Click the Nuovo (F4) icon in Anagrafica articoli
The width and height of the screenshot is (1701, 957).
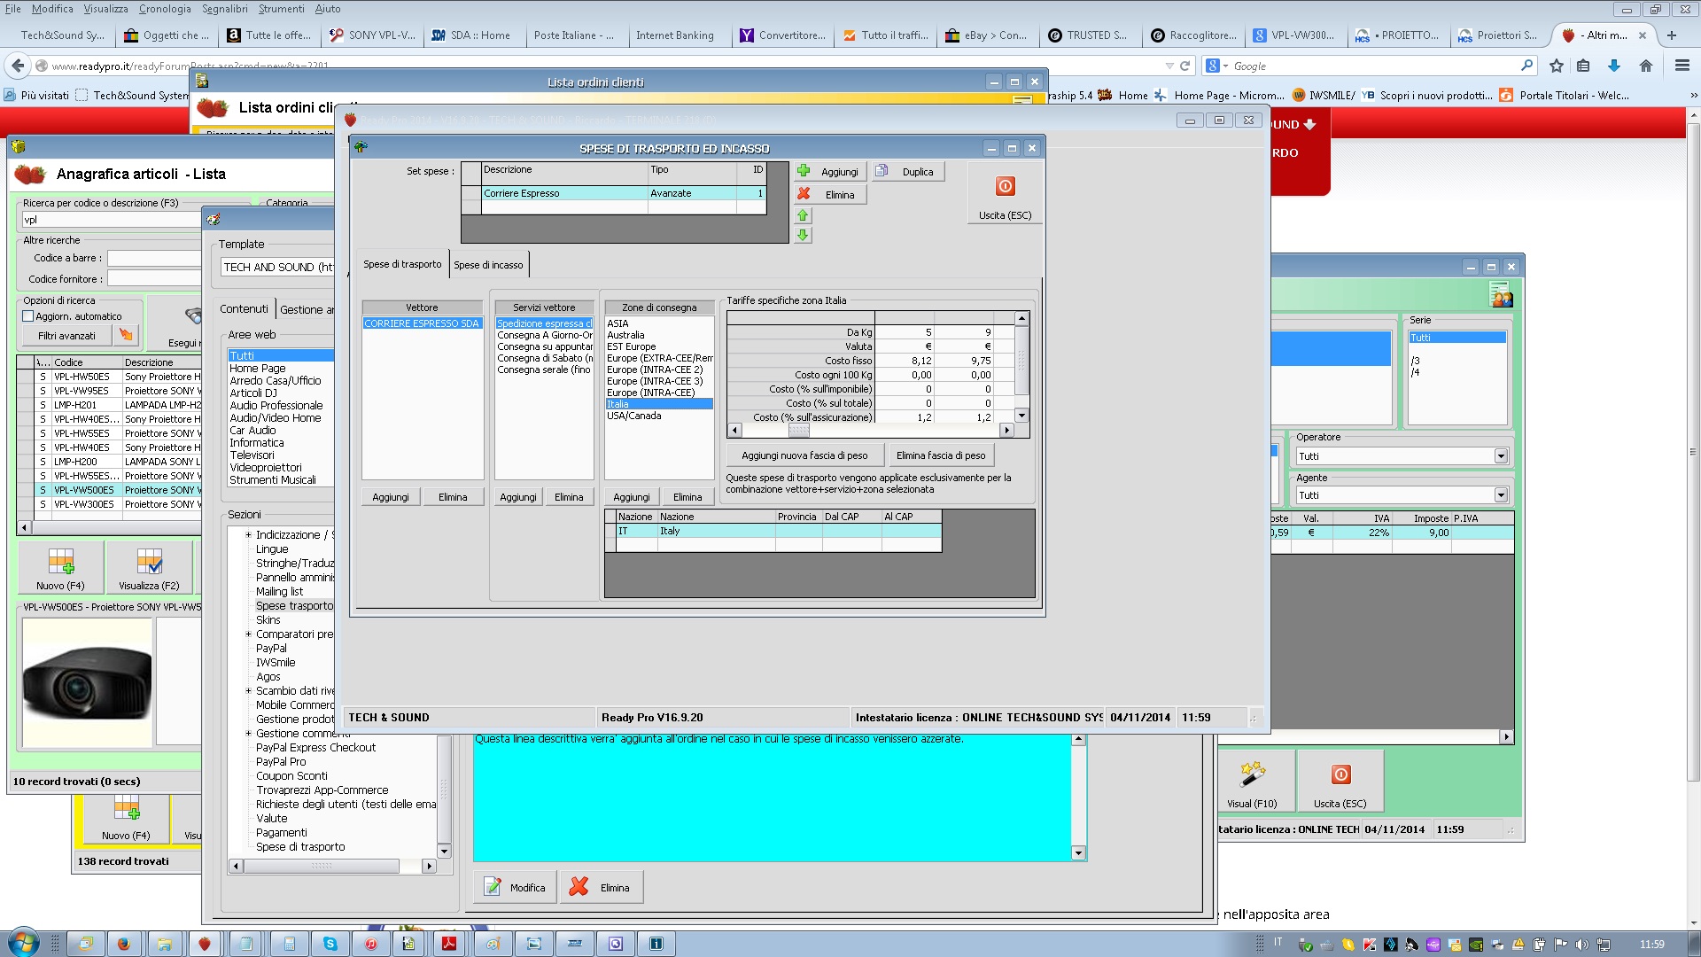(x=60, y=568)
